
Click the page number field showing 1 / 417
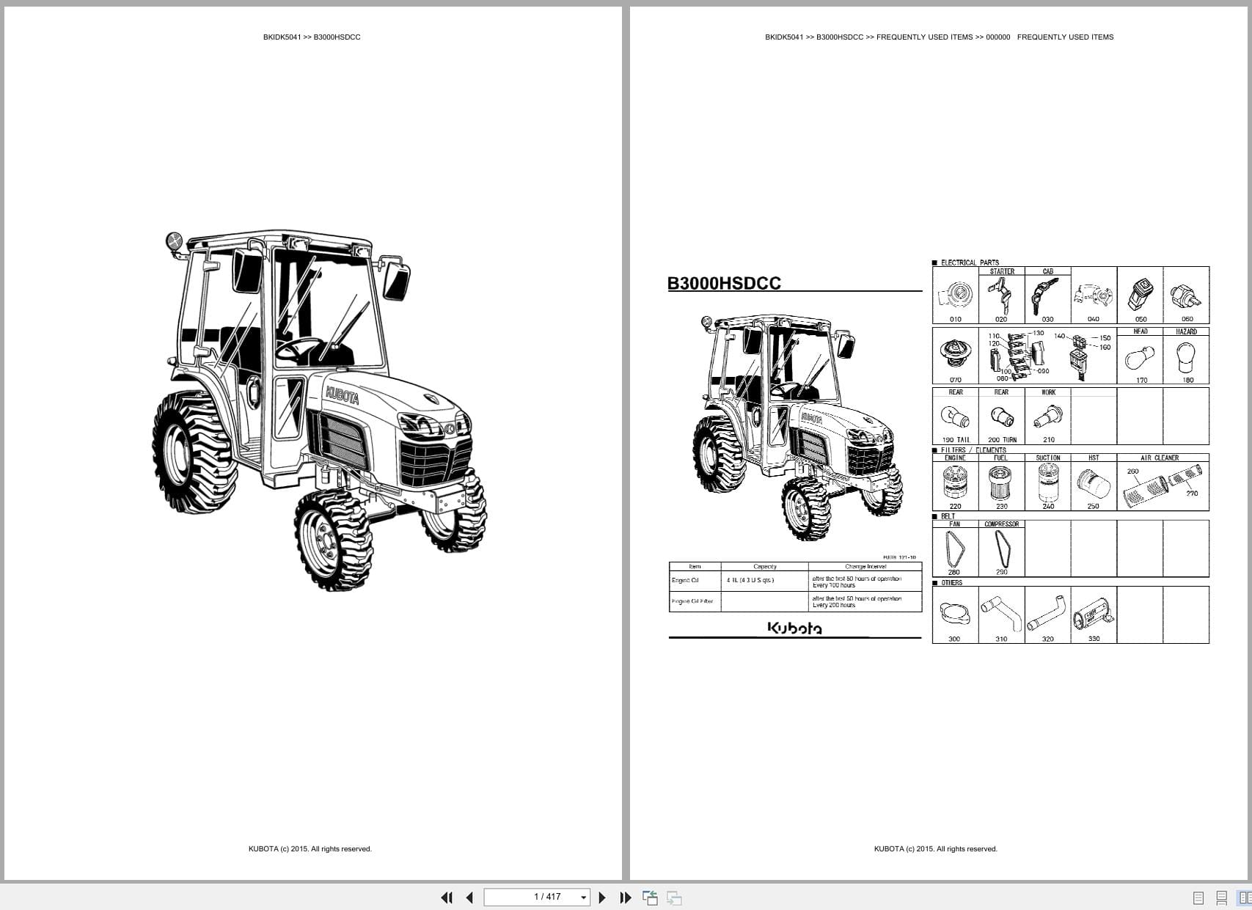537,897
